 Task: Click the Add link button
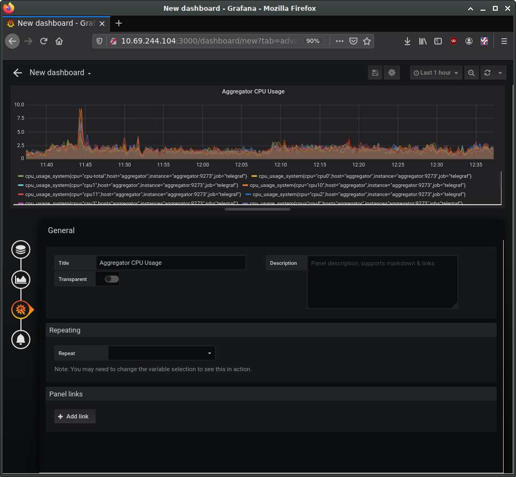tap(75, 416)
